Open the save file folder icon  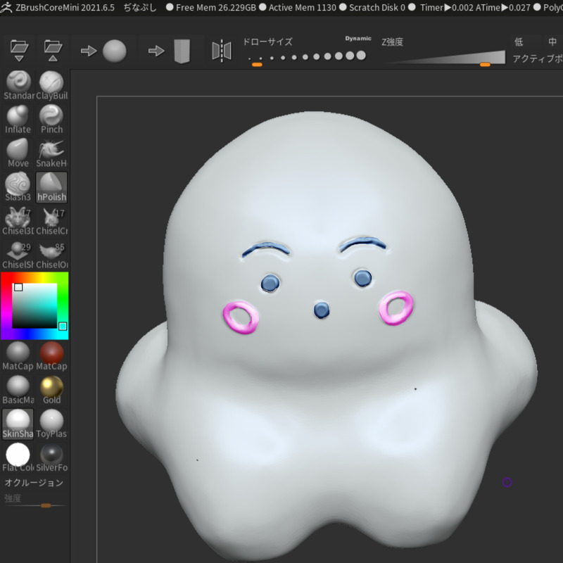[52, 51]
